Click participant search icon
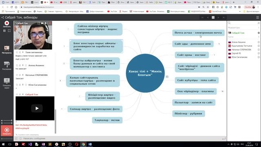This screenshot has width=261, height=147. point(229,23)
